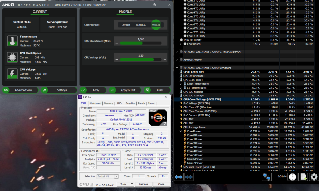Image resolution: width=319 pixels, height=191 pixels.
Task: Click lightning icon beside CPU Core Voltage (SVI2 TFN)
Action: 181,99
